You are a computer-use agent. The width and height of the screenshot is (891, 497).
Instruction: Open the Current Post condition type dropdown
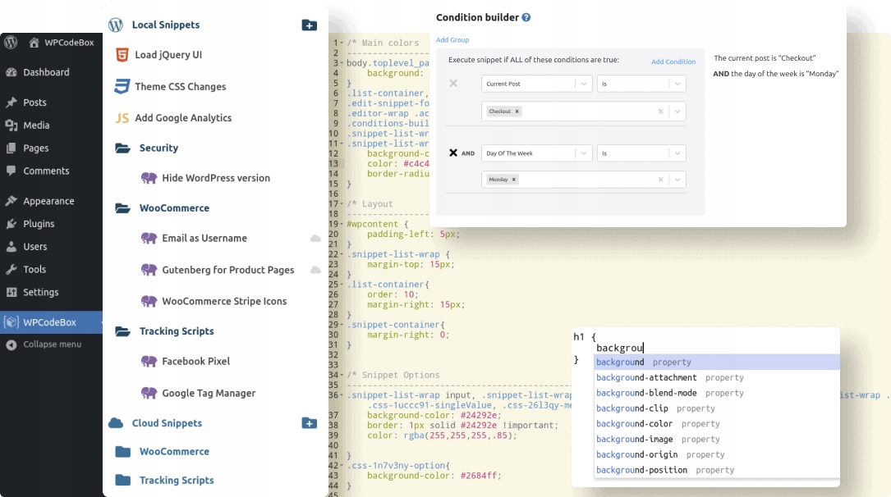tap(583, 84)
